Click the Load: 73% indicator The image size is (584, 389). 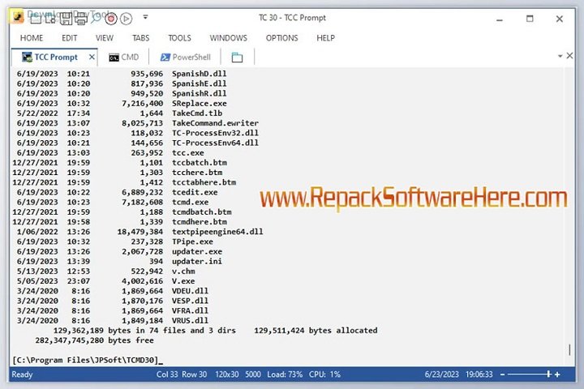(285, 374)
